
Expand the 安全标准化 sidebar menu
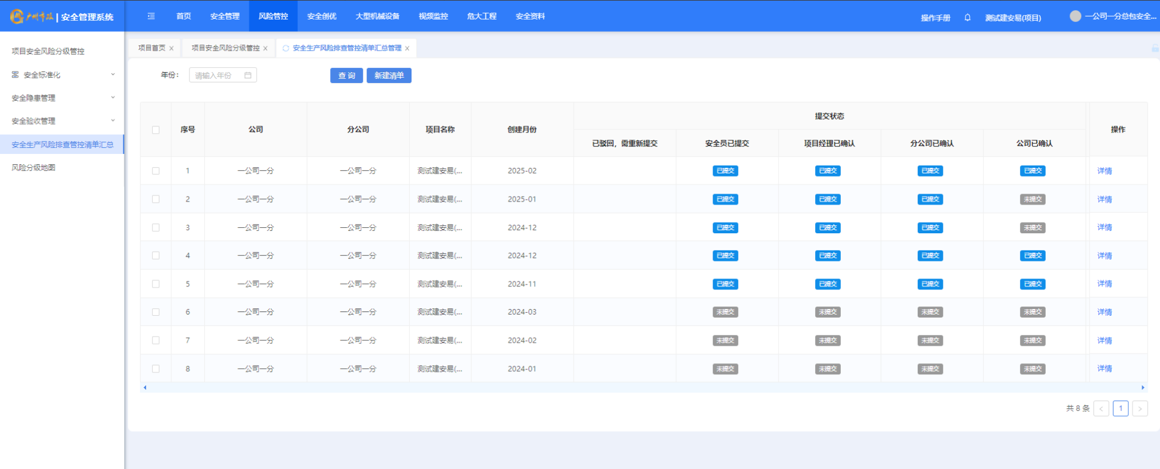click(62, 75)
